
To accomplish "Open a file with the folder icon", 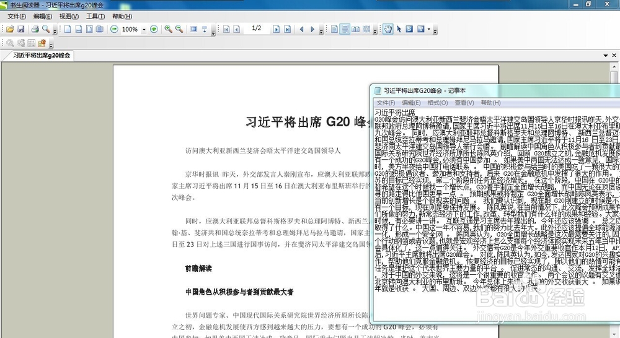I will click(10, 29).
